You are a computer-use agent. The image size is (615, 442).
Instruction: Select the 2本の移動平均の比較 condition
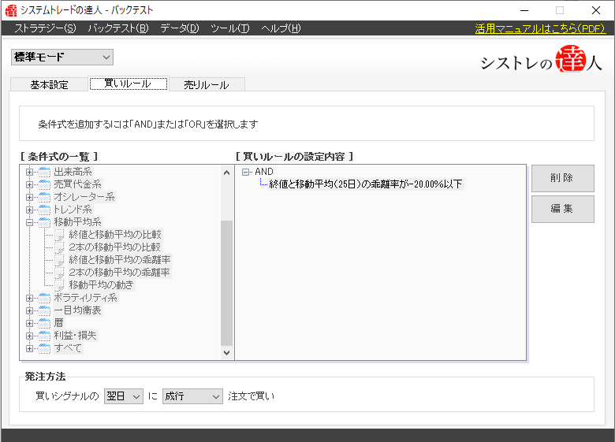114,247
